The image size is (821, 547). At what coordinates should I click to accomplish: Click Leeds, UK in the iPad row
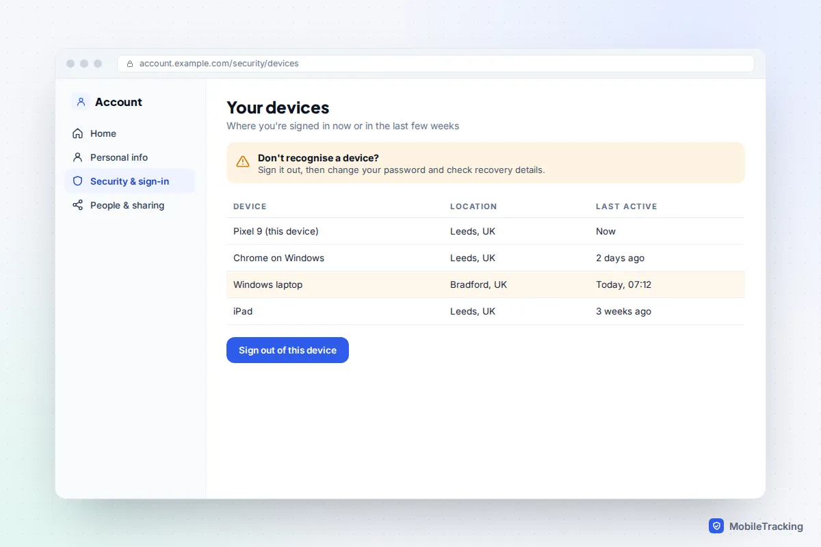click(473, 311)
